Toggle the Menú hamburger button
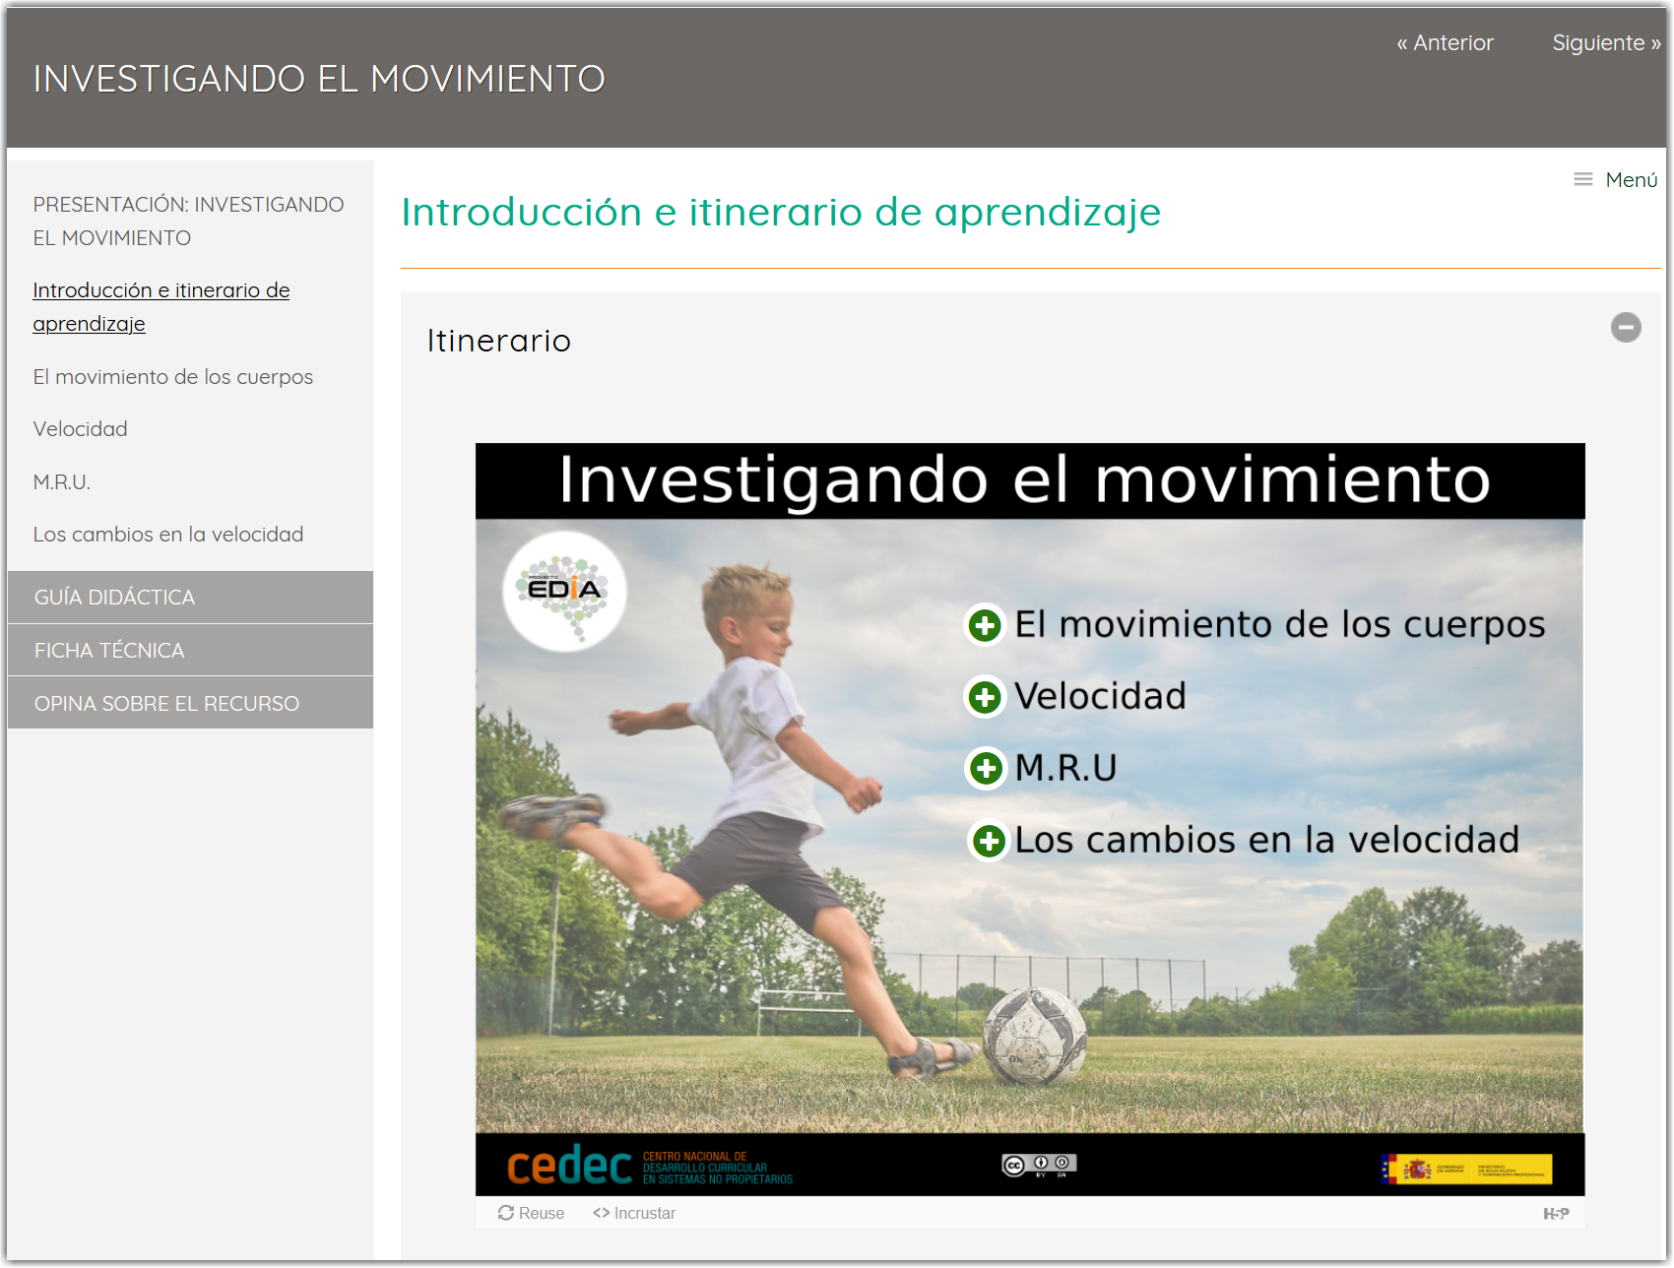Screen dimensions: 1674x1268 click(x=1615, y=179)
